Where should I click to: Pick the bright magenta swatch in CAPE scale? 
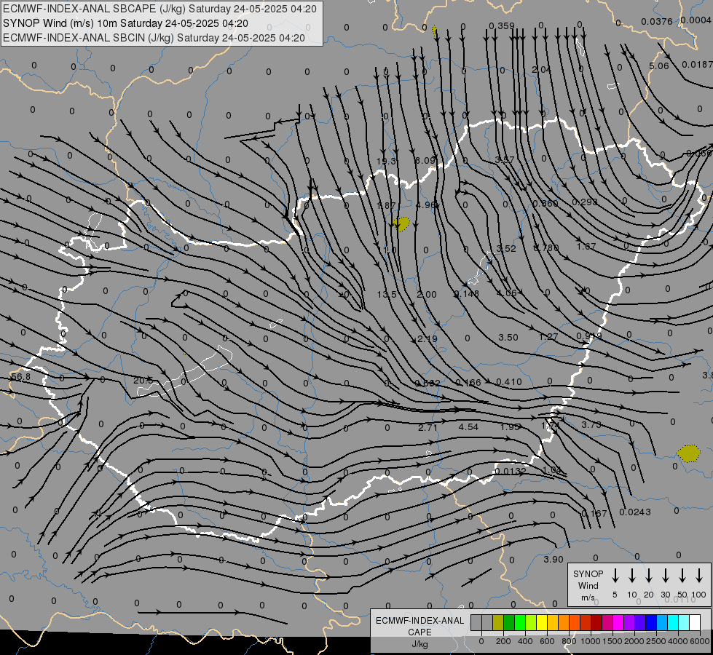618,623
